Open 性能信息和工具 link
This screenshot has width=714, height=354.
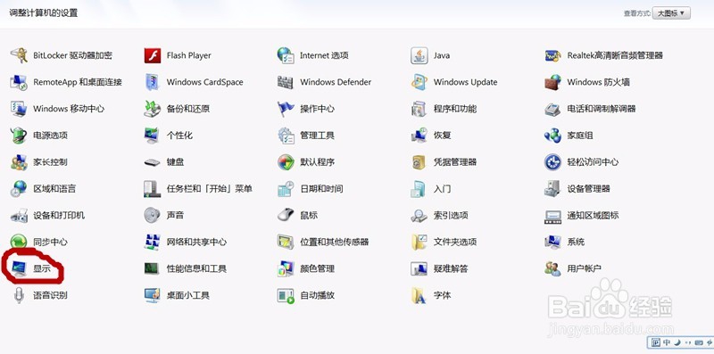click(196, 269)
